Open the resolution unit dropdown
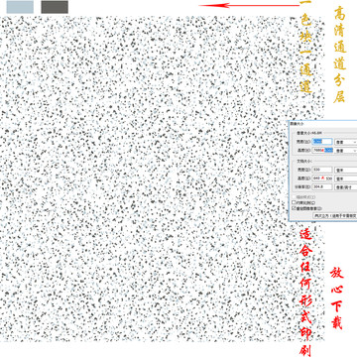357x357 pixels. (x=346, y=187)
